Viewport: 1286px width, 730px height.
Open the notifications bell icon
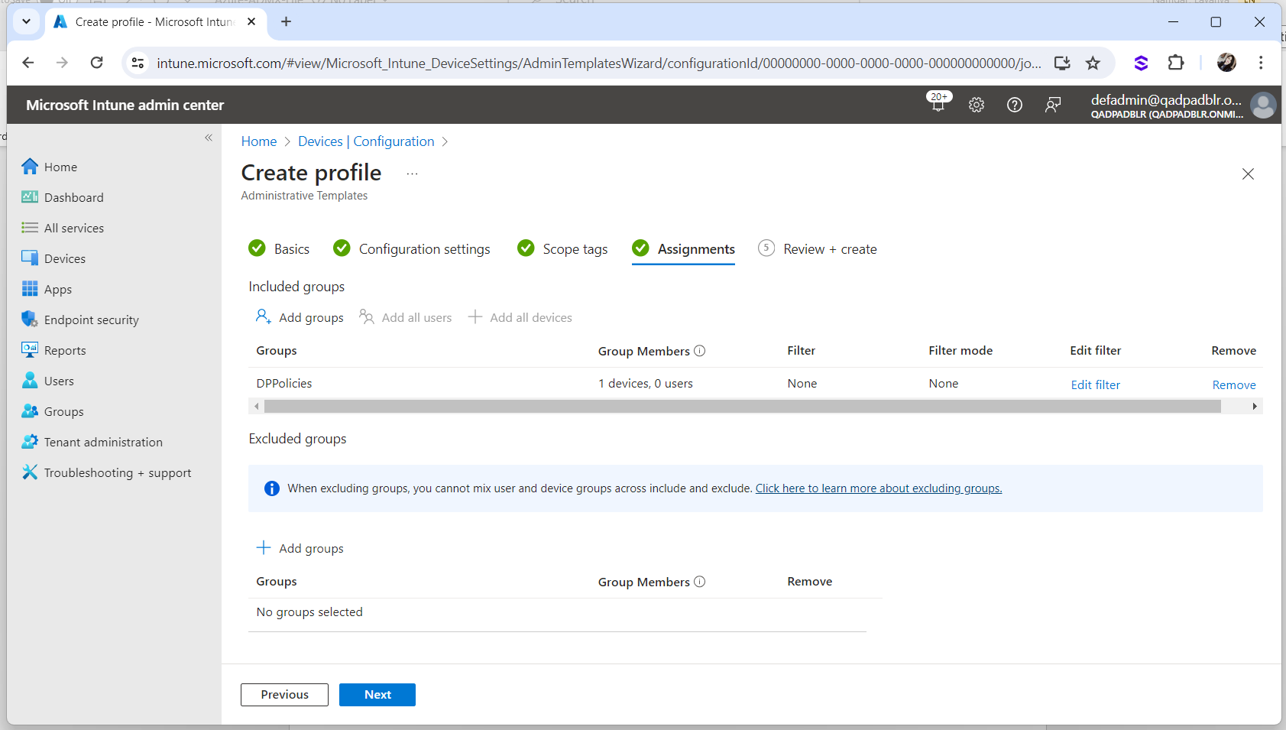point(938,105)
